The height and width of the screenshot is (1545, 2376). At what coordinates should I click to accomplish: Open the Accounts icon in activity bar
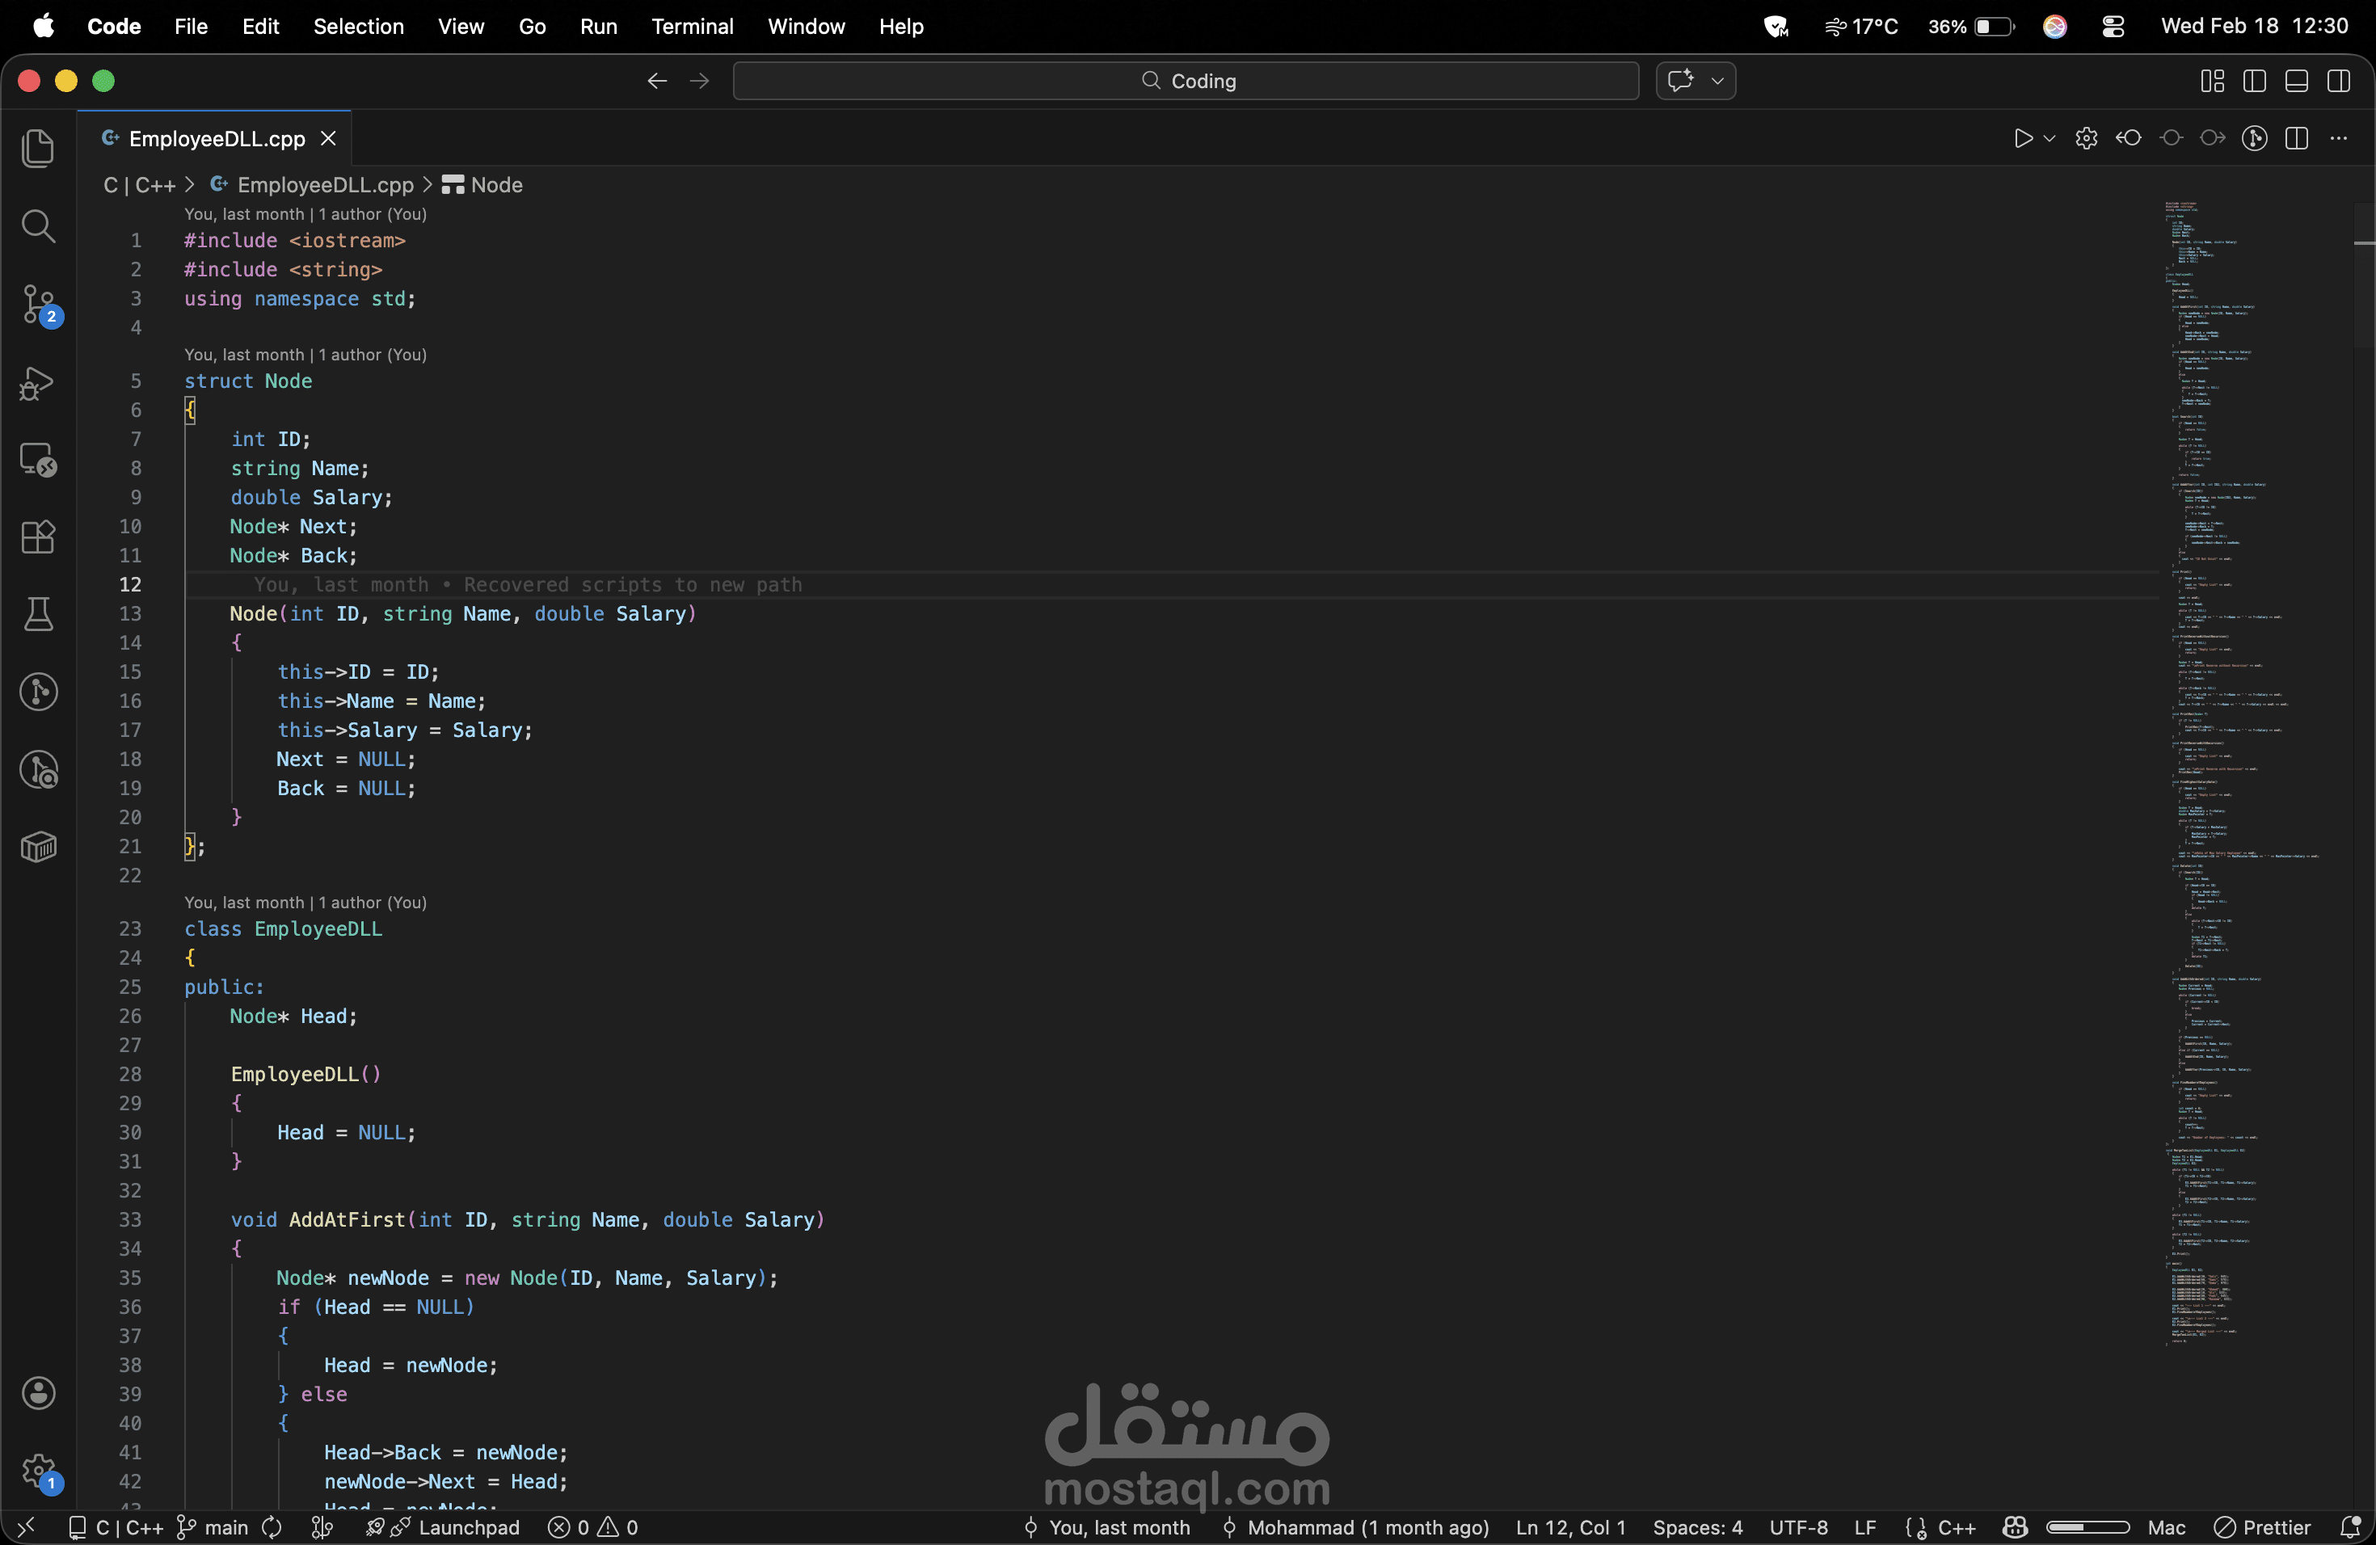(38, 1393)
